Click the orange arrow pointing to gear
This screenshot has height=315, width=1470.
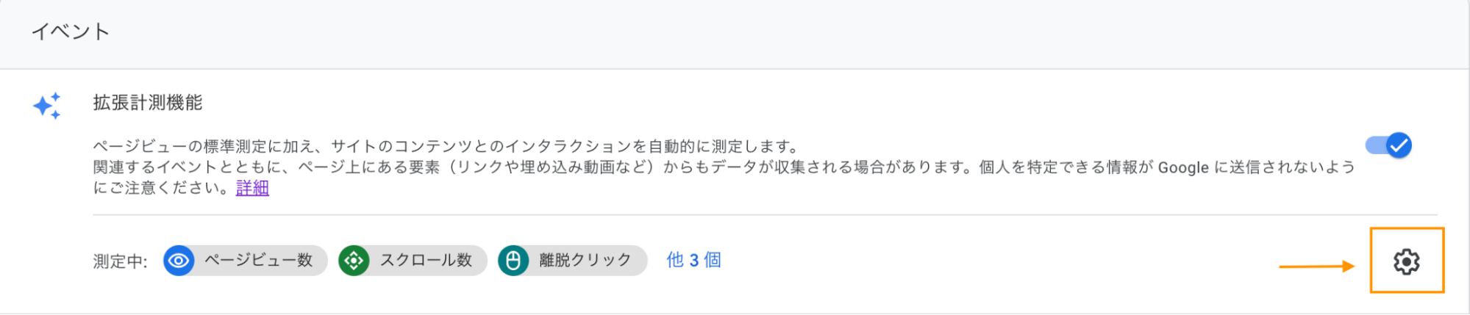pyautogui.click(x=1316, y=267)
